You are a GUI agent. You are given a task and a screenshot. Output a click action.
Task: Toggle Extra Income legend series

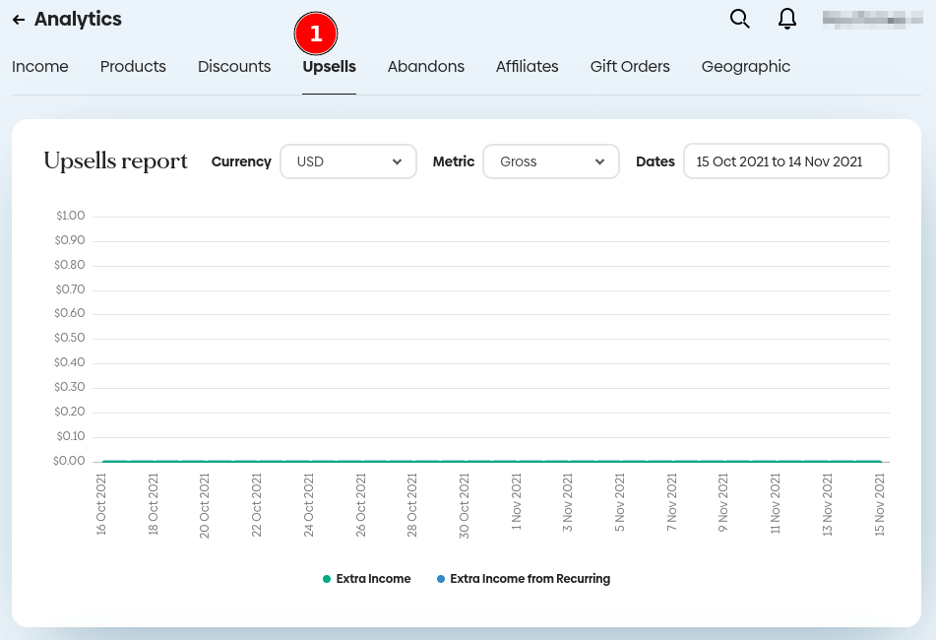point(373,579)
